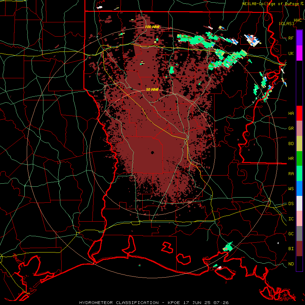
Task: Select the IC light pink legend block
Action: (299, 219)
